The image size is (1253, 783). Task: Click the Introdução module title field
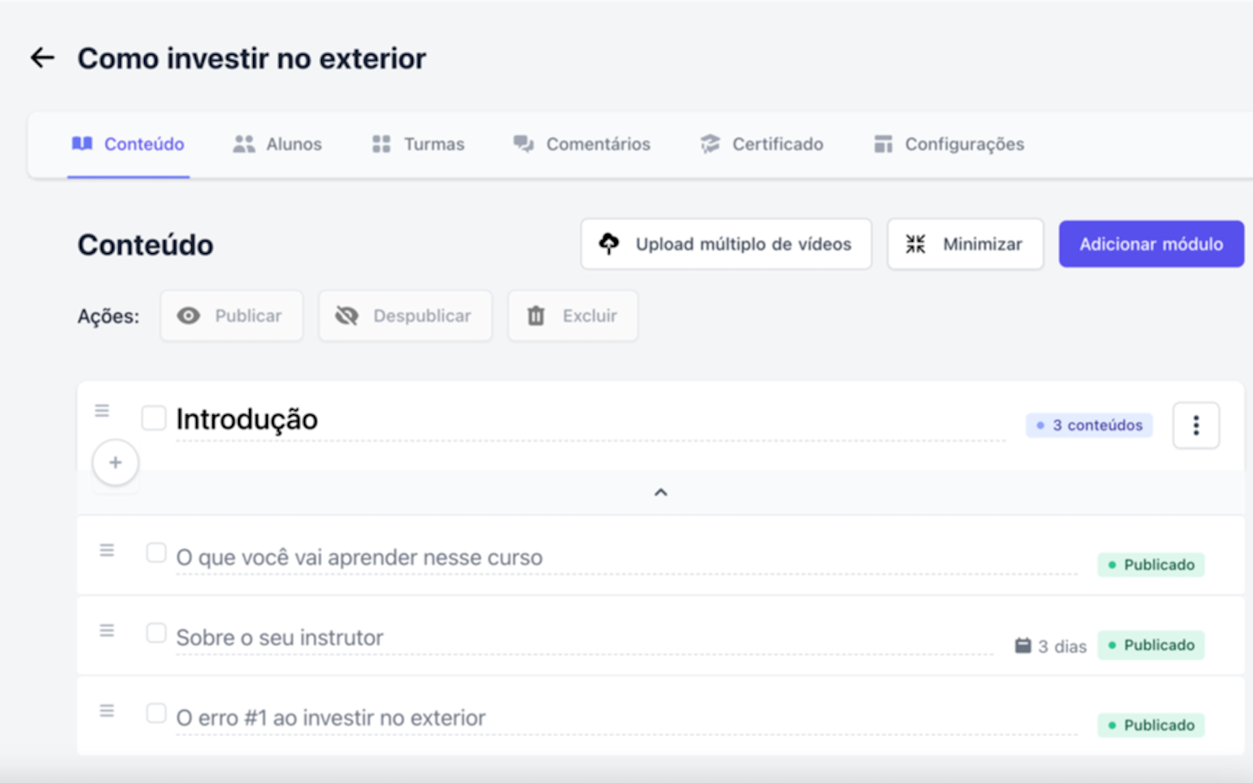coord(590,420)
